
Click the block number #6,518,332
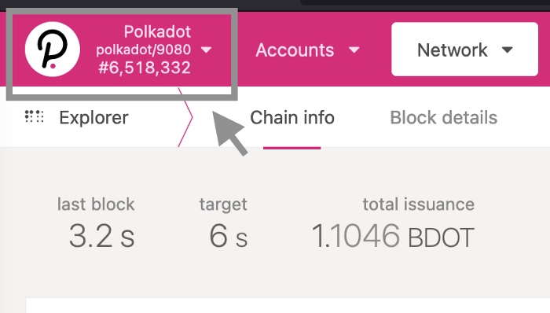pyautogui.click(x=144, y=68)
